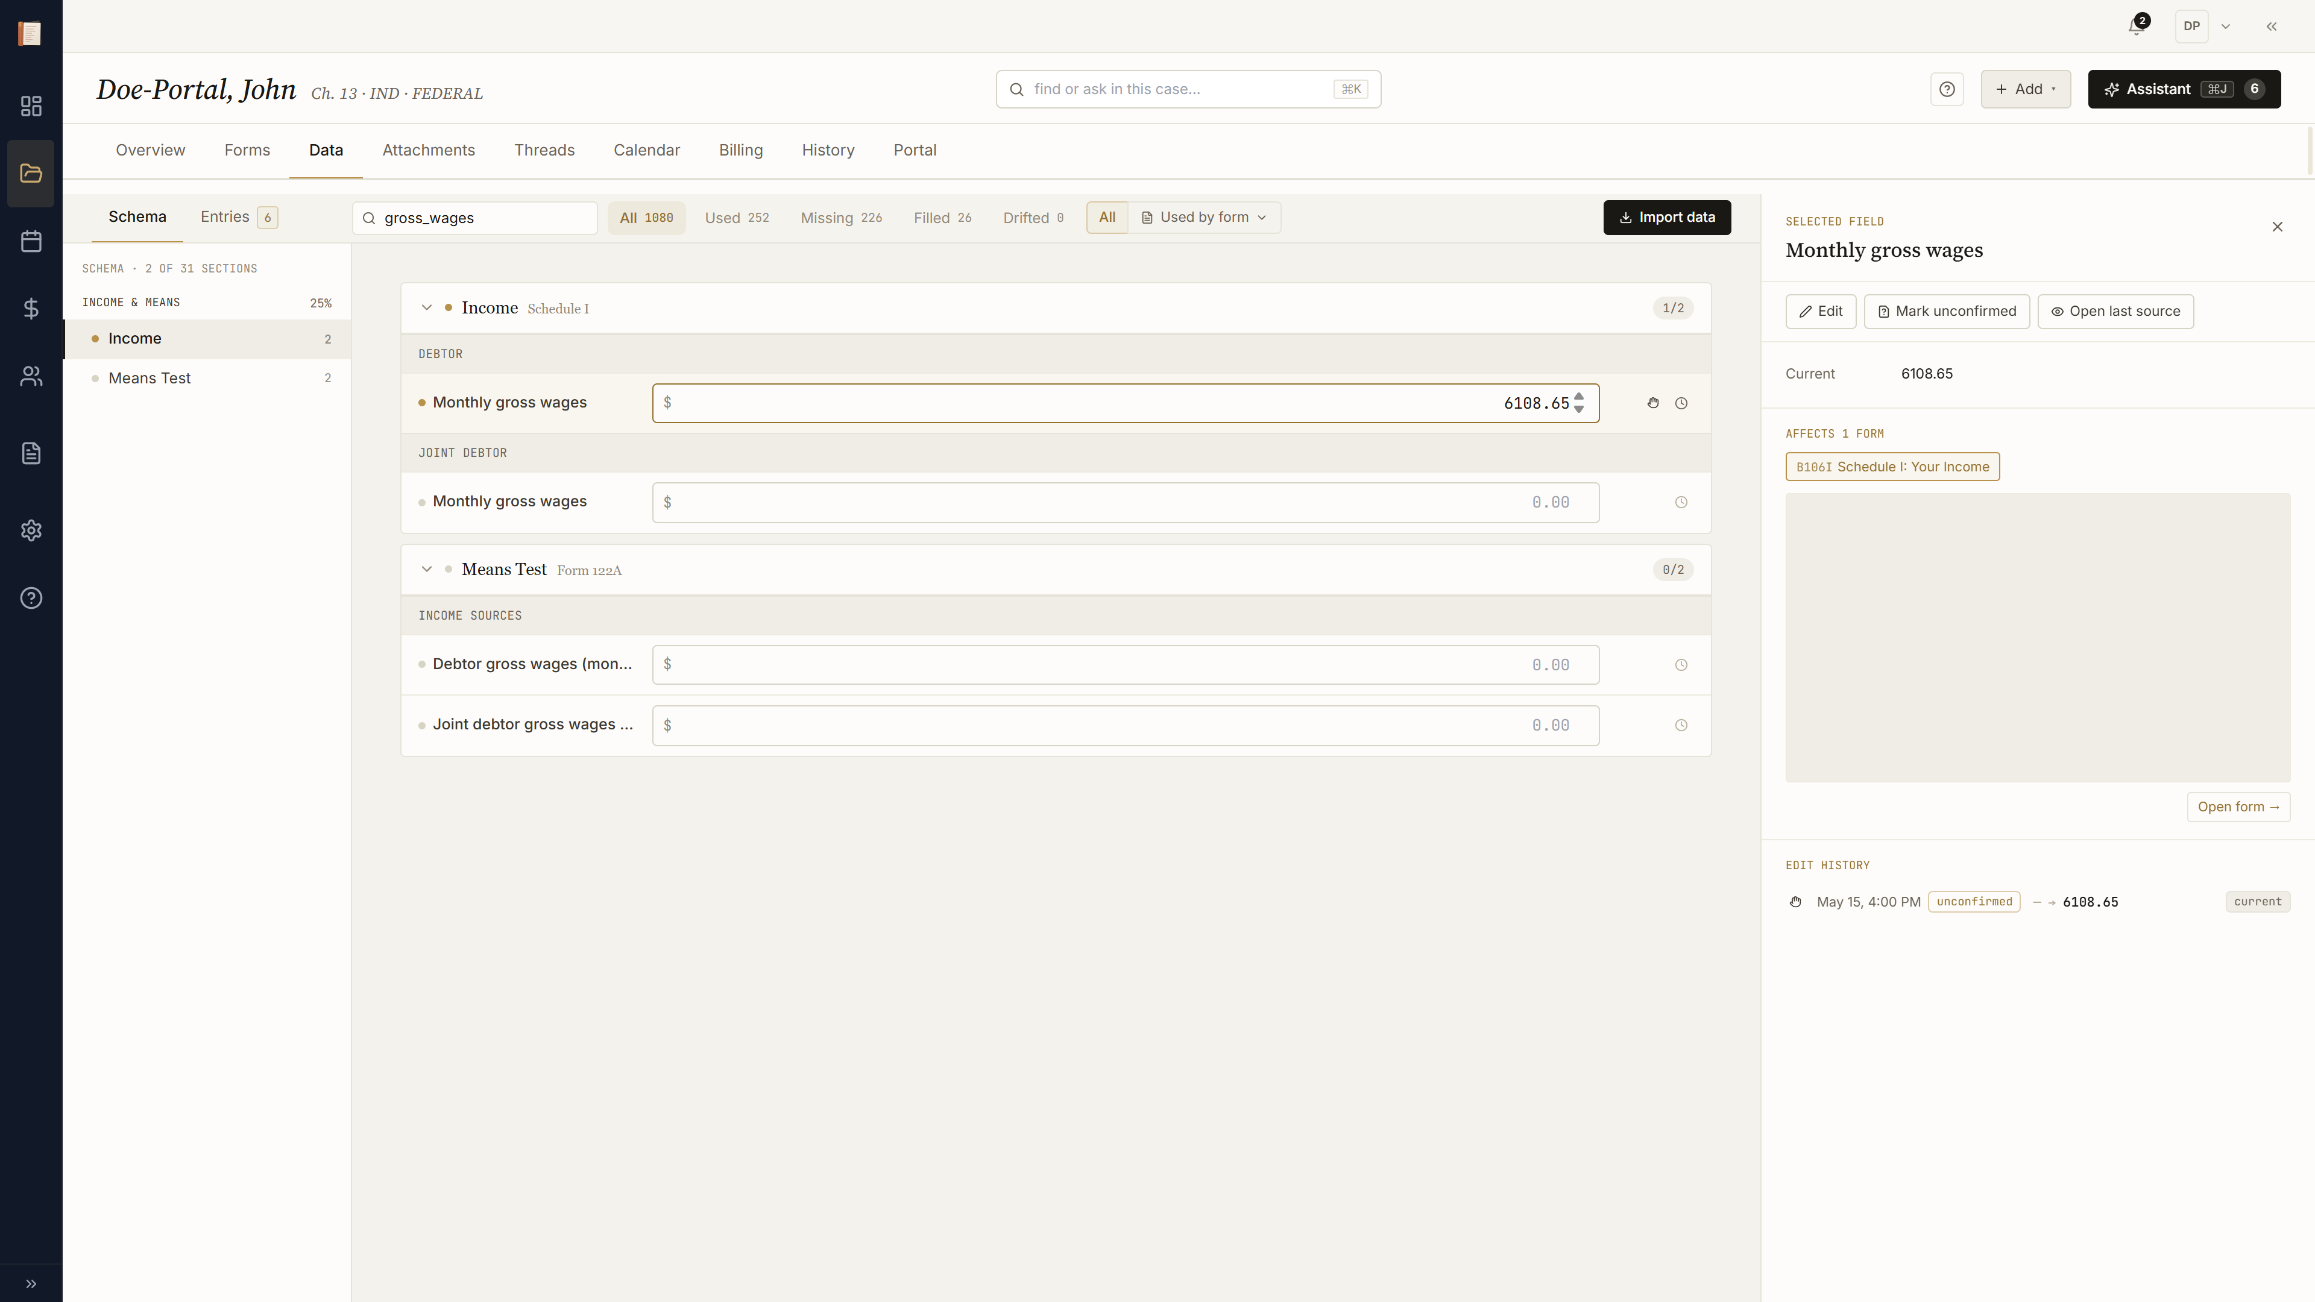Filter fields by Drifted 0
The height and width of the screenshot is (1302, 2315).
(1033, 218)
